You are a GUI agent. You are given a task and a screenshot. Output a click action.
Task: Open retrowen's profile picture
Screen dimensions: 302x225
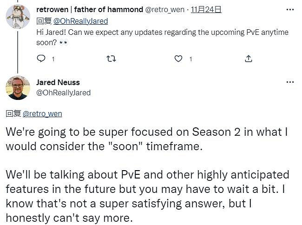18,16
